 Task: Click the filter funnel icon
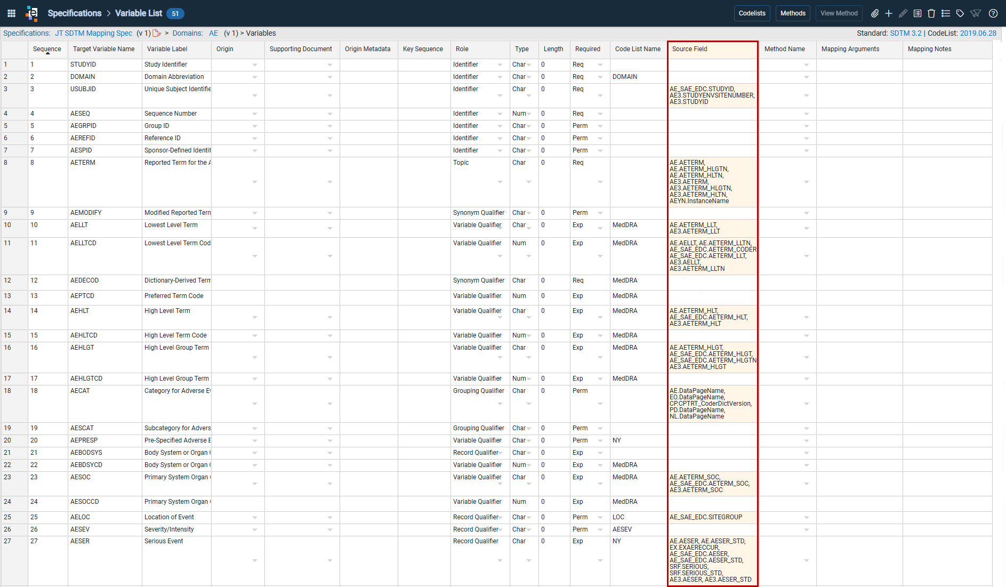point(976,13)
